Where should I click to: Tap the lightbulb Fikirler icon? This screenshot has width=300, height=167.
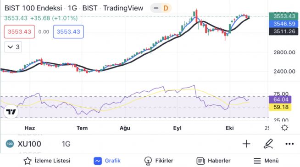148,161
